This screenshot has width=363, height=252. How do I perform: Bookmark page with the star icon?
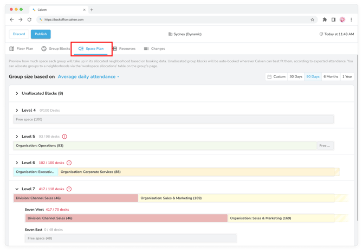[x=313, y=20]
